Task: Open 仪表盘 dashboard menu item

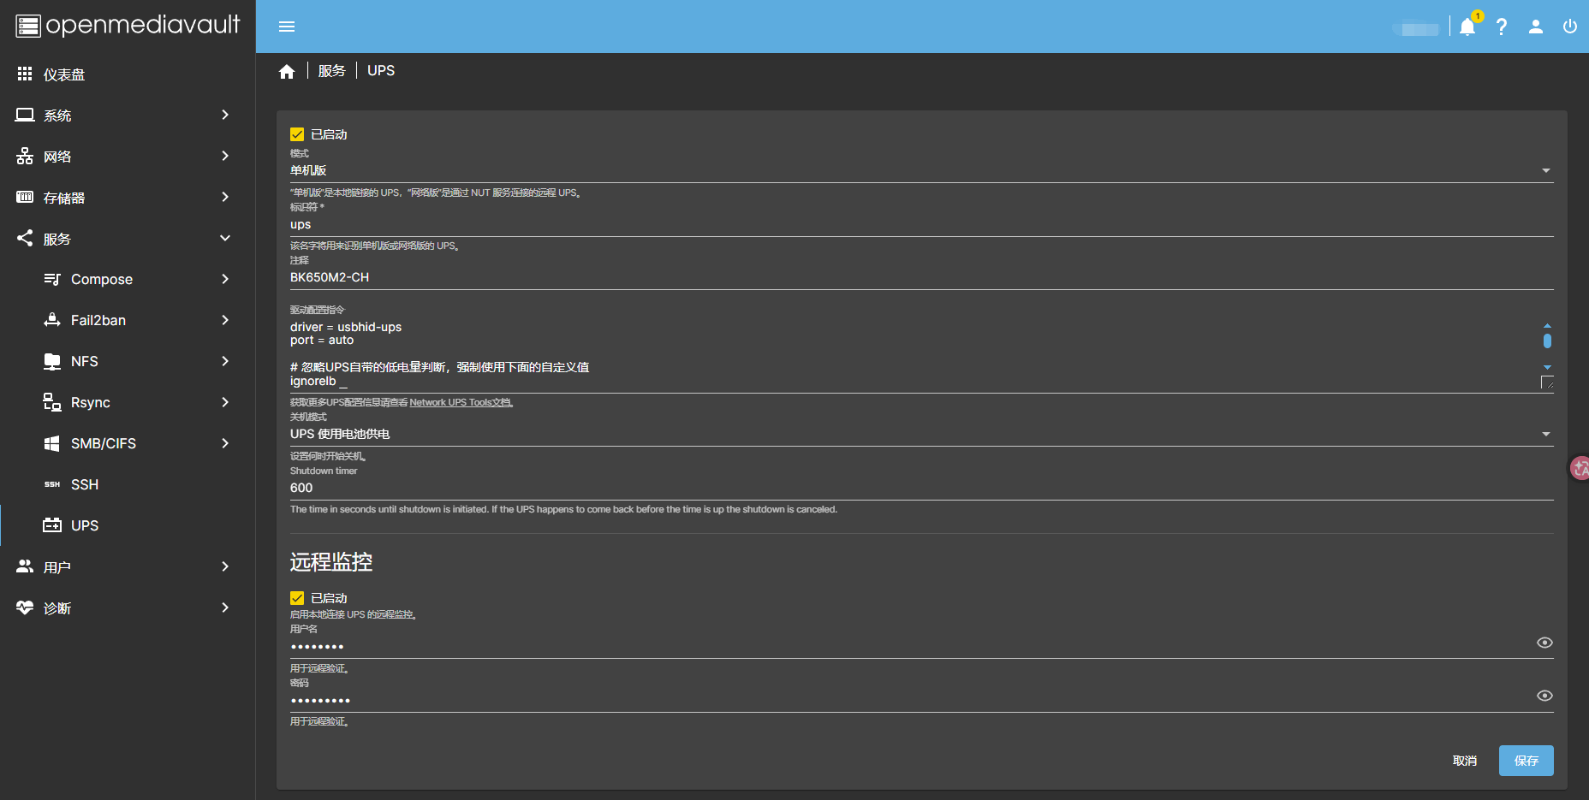Action: click(x=128, y=74)
